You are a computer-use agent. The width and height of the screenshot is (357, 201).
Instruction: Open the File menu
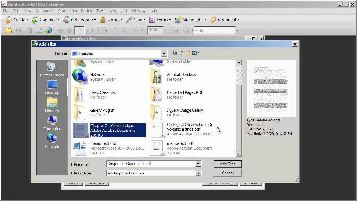(6, 11)
